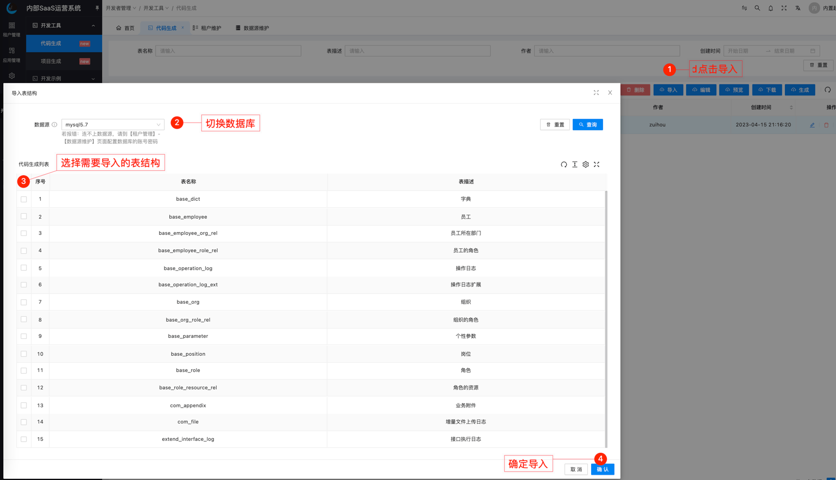The image size is (836, 480).
Task: Open the table column settings gear icon
Action: 585,164
